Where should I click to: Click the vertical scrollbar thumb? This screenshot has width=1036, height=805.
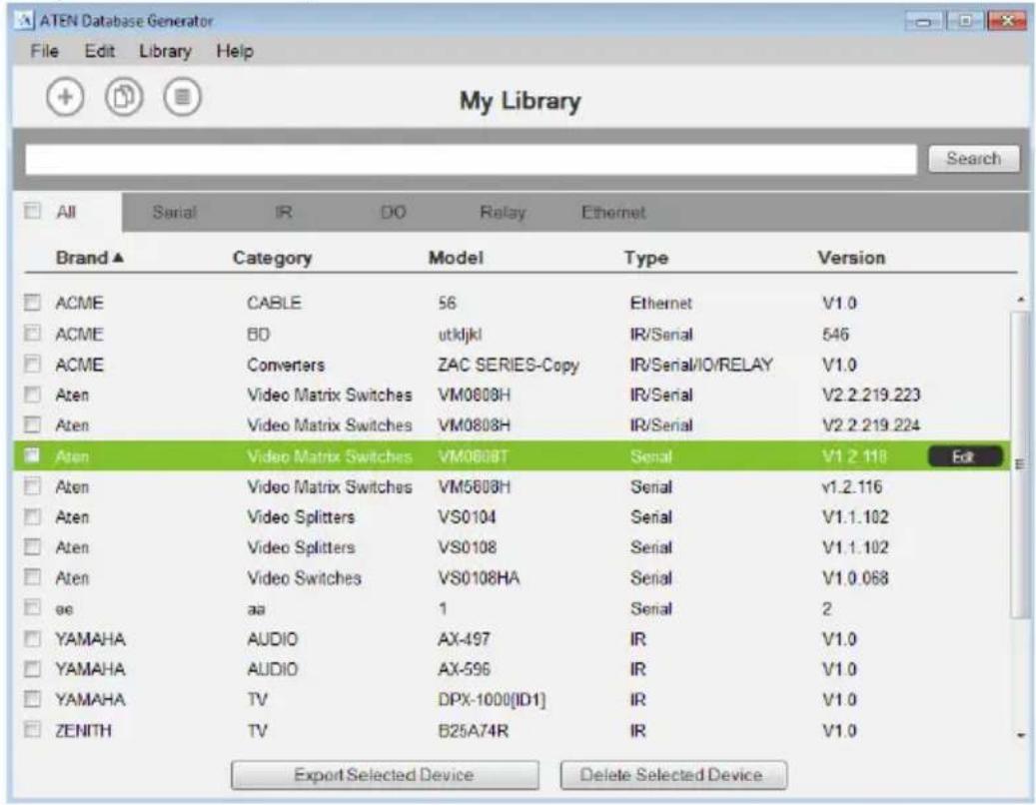1021,463
